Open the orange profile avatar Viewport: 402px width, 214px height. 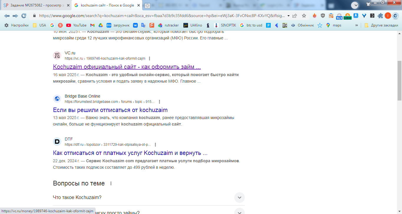(388, 16)
